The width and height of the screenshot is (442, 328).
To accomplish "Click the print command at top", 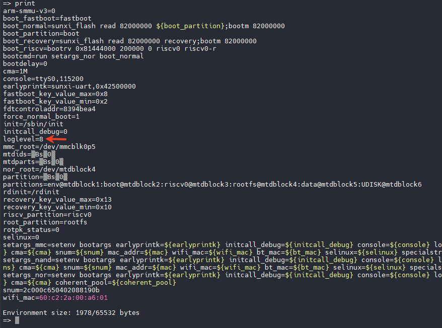I will [x=25, y=4].
